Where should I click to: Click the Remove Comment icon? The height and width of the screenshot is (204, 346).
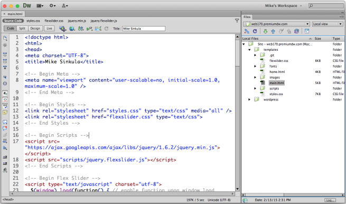[5, 128]
